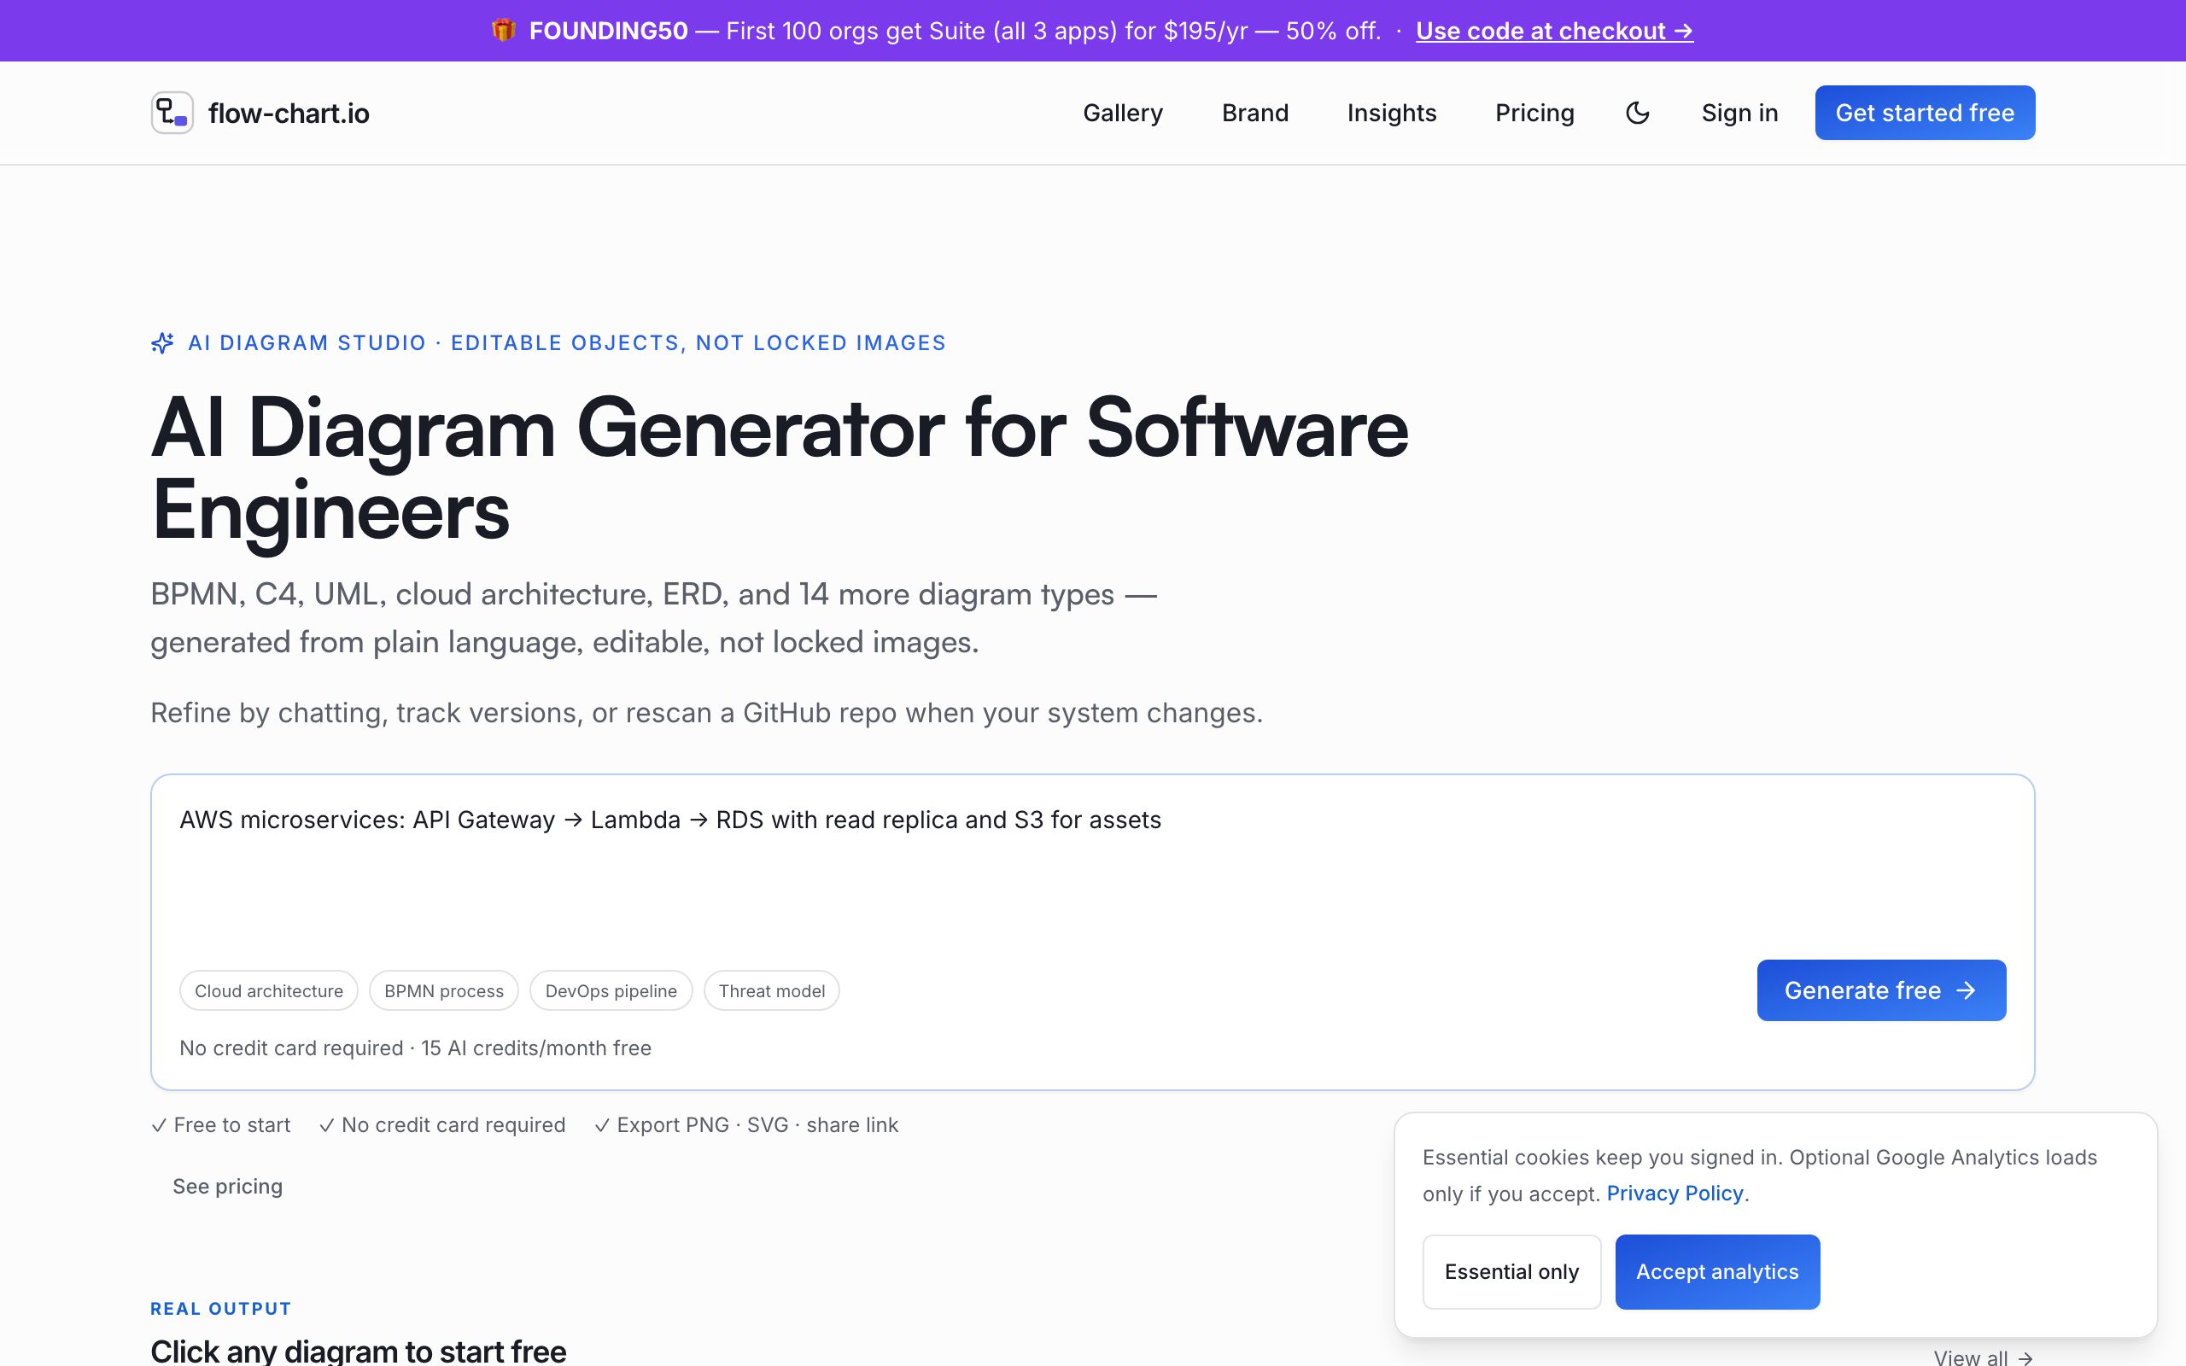Screen dimensions: 2186x1366
Task: Click the AI Diagram Generator headline
Action: [x=779, y=468]
